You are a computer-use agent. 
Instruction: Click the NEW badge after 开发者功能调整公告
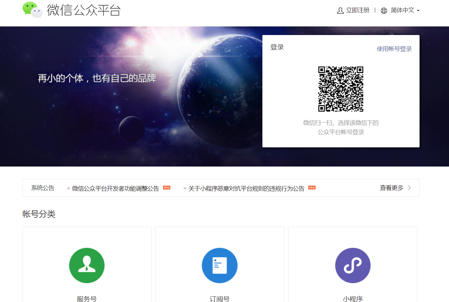point(167,188)
